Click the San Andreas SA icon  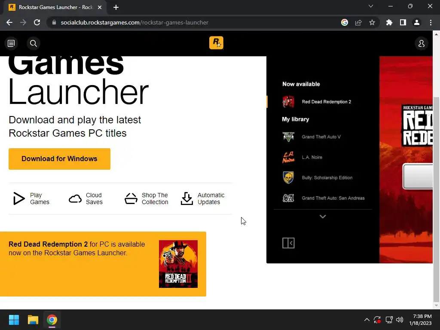[x=288, y=198]
